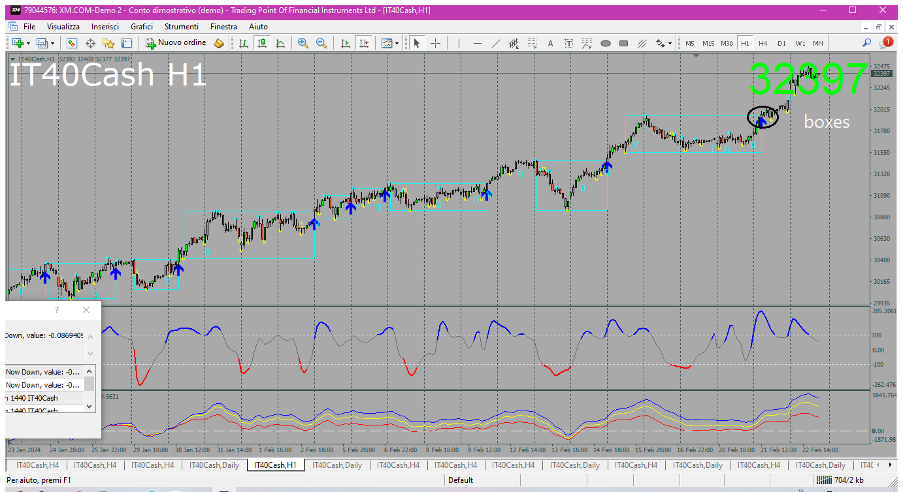Screen dimensions: 903x492
Task: Zoom out on the chart
Action: (x=321, y=43)
